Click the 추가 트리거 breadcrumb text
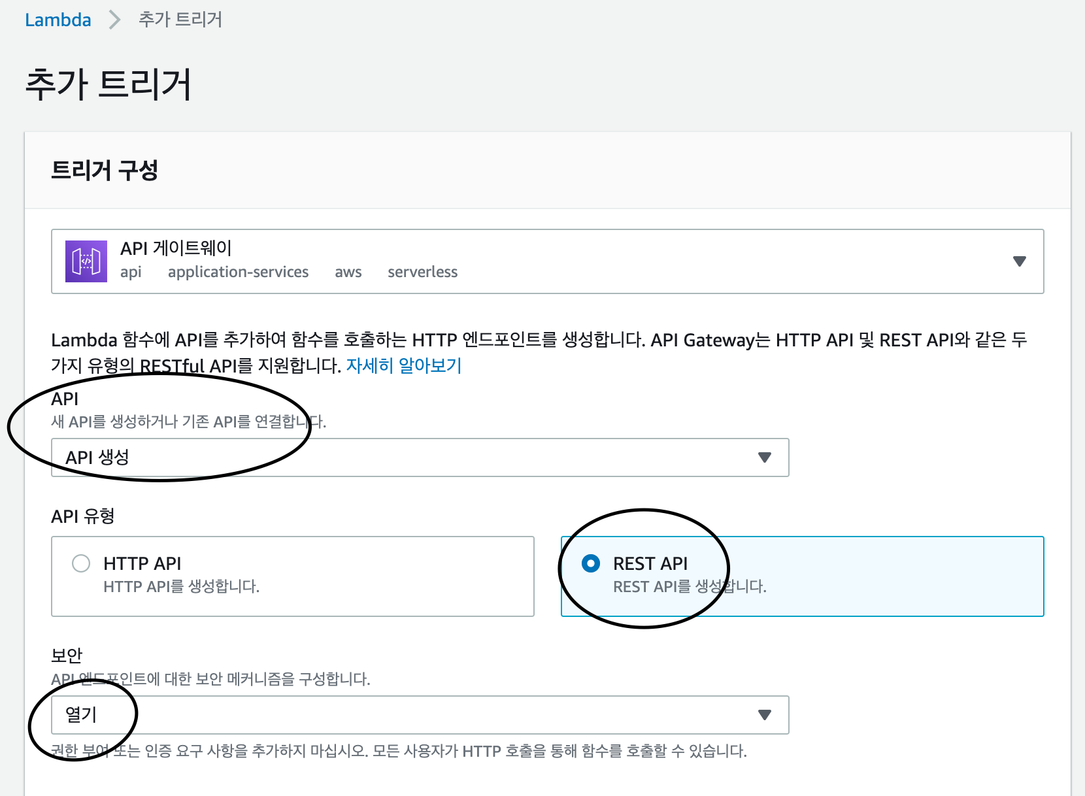The image size is (1085, 796). click(x=180, y=20)
